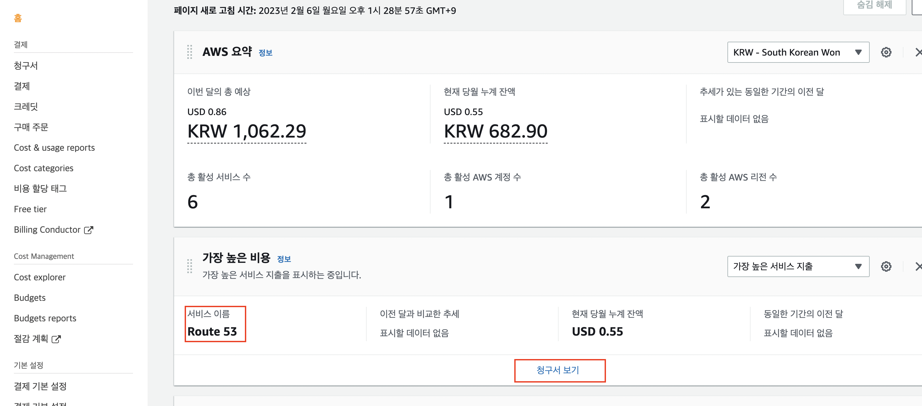Remove the AWS 요약 widget
The height and width of the screenshot is (406, 922).
pyautogui.click(x=918, y=52)
